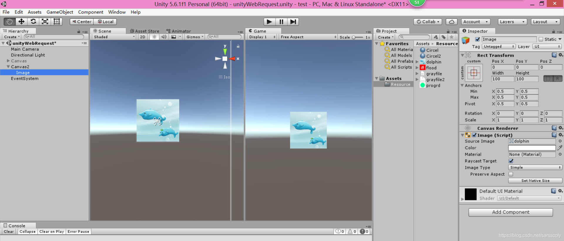Enable the Static checkbox
Screen dimensions: 564x241
click(541, 39)
